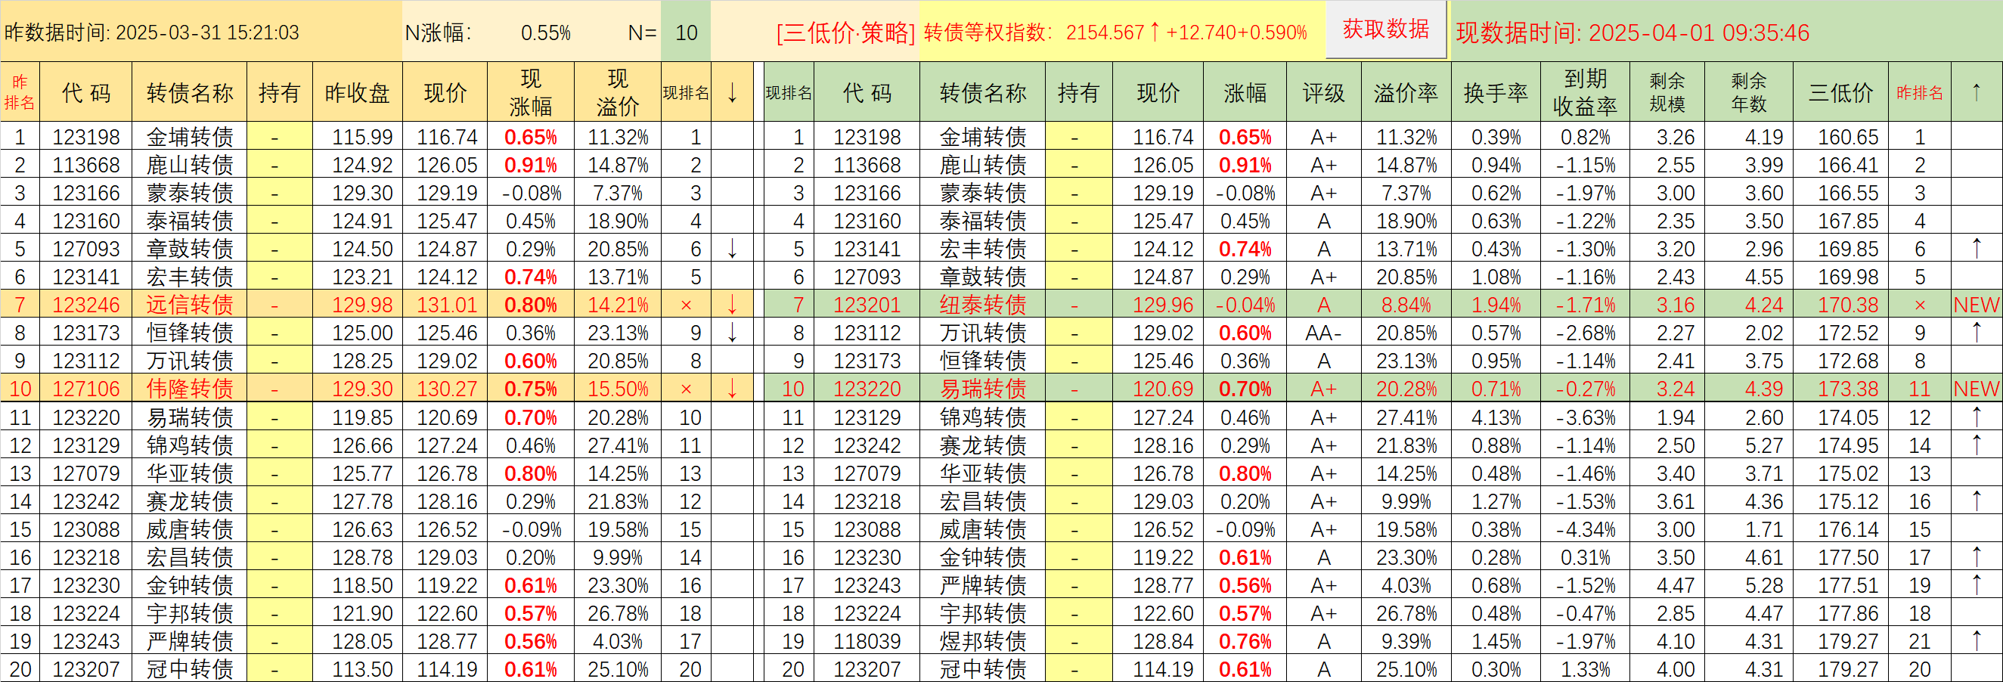Click red × in 远信转债 现排名 cell

(x=686, y=305)
